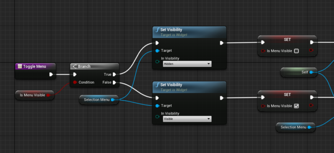Image resolution: width=334 pixels, height=153 pixels.
Task: Click 'Target is Widget' subtitle on Visible node
Action: [x=174, y=90]
